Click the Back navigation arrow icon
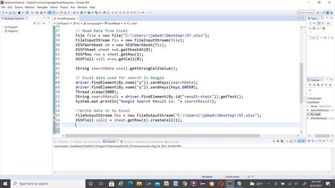This screenshot has width=335, height=188. point(139,13)
